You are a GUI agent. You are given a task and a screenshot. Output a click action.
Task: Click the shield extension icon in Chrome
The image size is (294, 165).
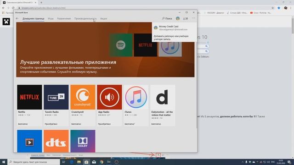click(279, 8)
